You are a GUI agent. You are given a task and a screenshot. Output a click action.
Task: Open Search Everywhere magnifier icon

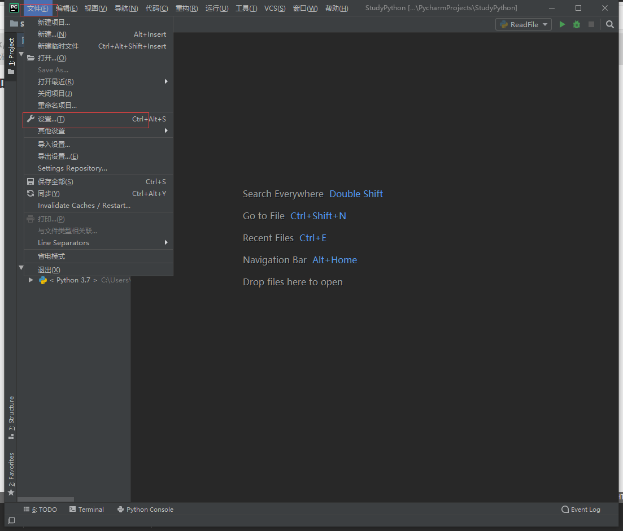(x=610, y=24)
